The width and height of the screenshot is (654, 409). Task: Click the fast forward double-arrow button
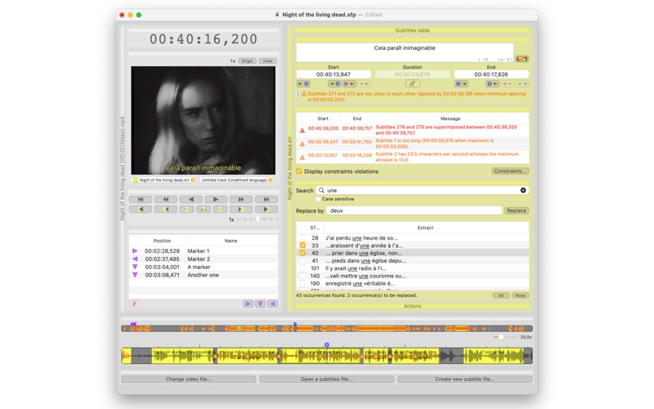pyautogui.click(x=241, y=200)
